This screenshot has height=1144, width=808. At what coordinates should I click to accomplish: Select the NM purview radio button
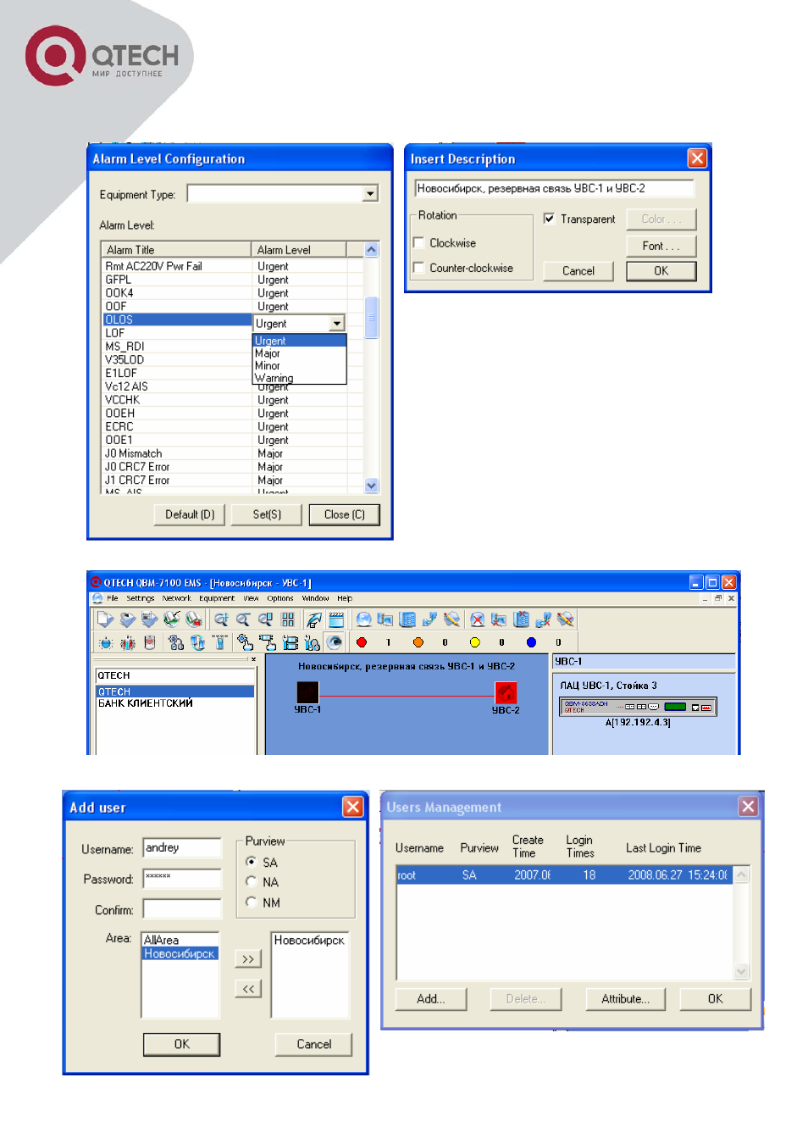[251, 902]
